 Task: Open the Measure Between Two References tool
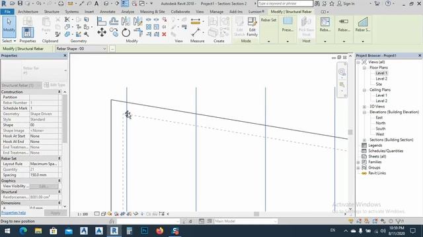[196, 21]
